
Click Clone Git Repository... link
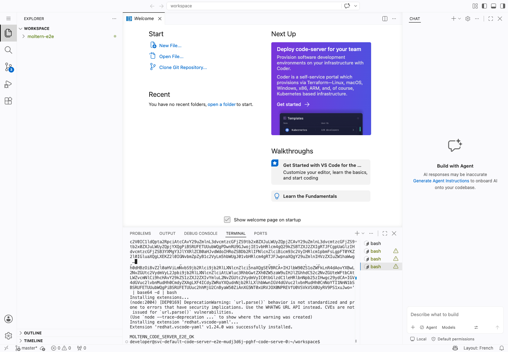coord(183,67)
